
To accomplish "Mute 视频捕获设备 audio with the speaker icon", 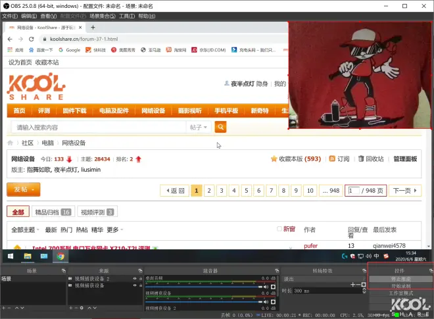I will coord(266,301).
